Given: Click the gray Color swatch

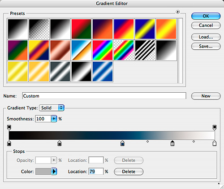Looking at the screenshot, I should pyautogui.click(x=43, y=172).
